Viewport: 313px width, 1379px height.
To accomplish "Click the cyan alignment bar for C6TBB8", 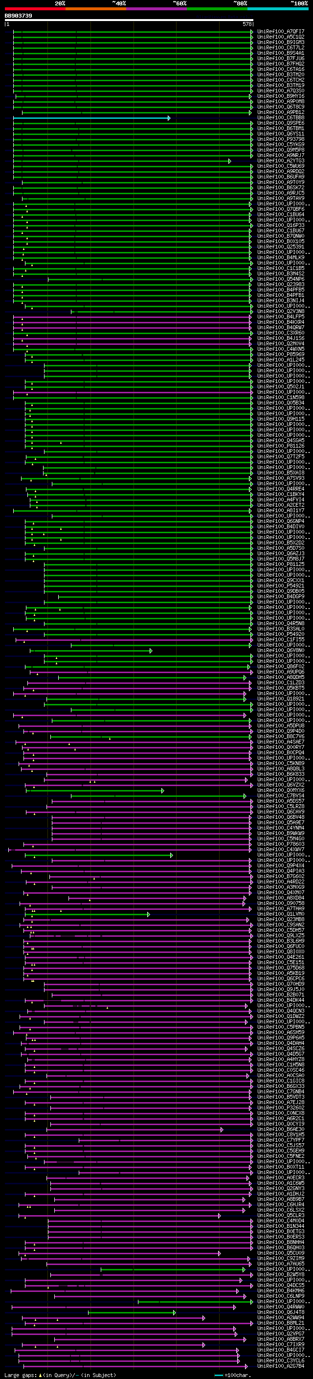I will click(92, 118).
